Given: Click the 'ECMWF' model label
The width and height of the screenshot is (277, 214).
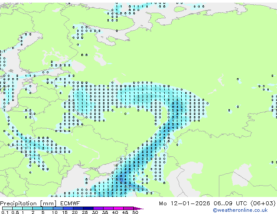Looking at the screenshot, I should tap(70, 204).
